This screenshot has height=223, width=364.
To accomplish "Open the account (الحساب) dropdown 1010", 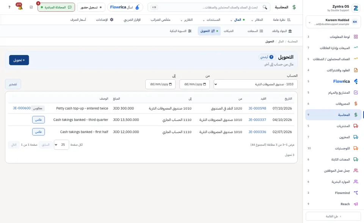I will [256, 84].
